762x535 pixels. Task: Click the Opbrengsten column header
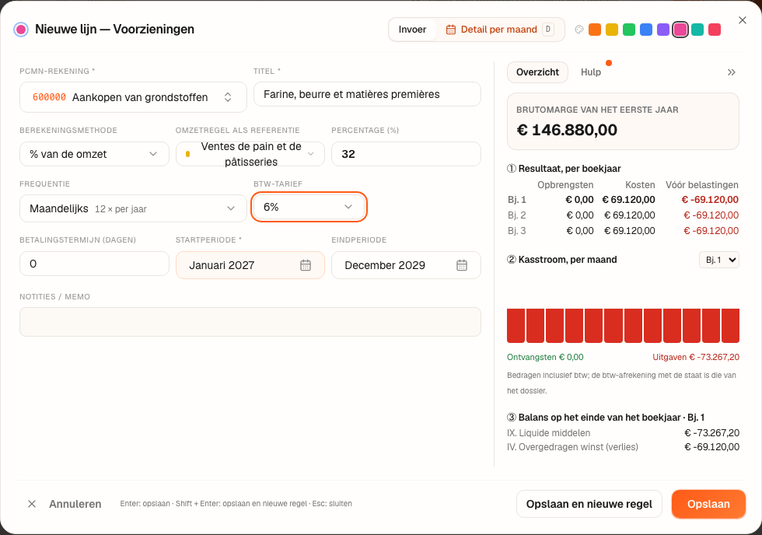point(565,185)
